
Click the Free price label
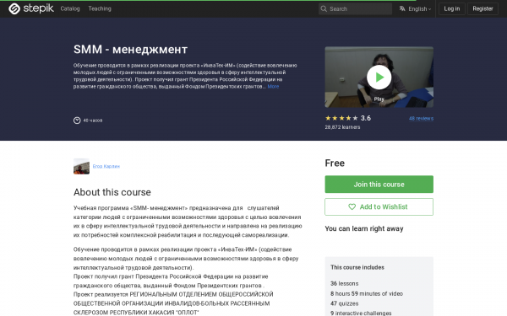(335, 163)
